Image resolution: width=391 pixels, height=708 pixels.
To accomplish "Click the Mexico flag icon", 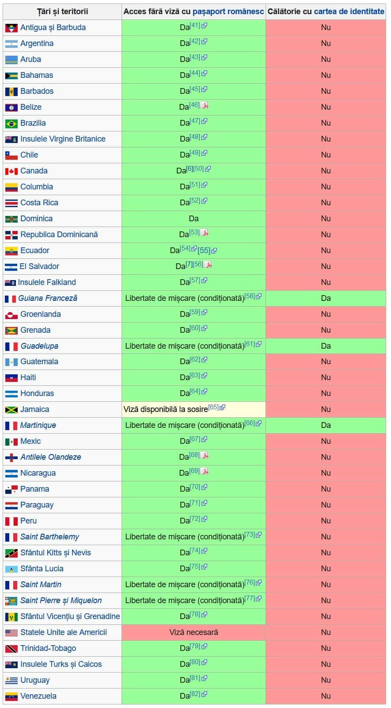I will coord(11,442).
